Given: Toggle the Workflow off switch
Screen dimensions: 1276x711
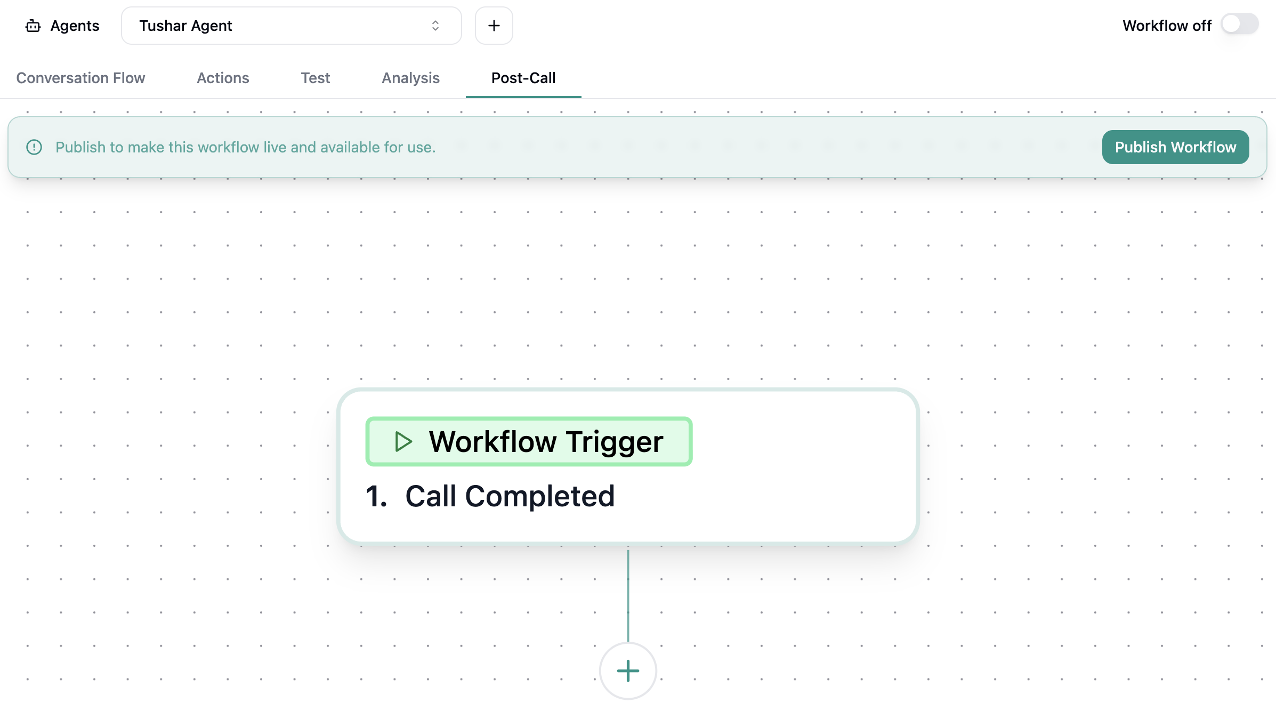Looking at the screenshot, I should coord(1240,25).
